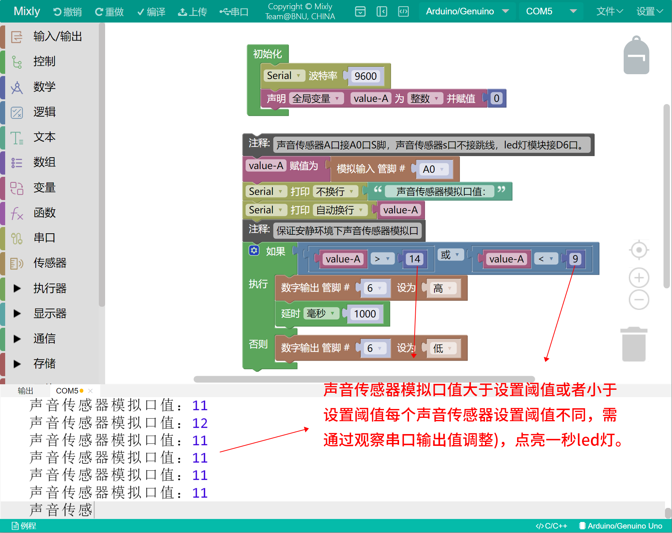Click the code view icon in the top toolbar
This screenshot has width=672, height=533.
403,11
